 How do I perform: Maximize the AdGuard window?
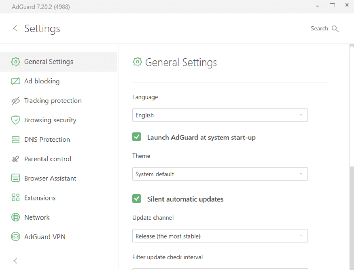(x=332, y=6)
